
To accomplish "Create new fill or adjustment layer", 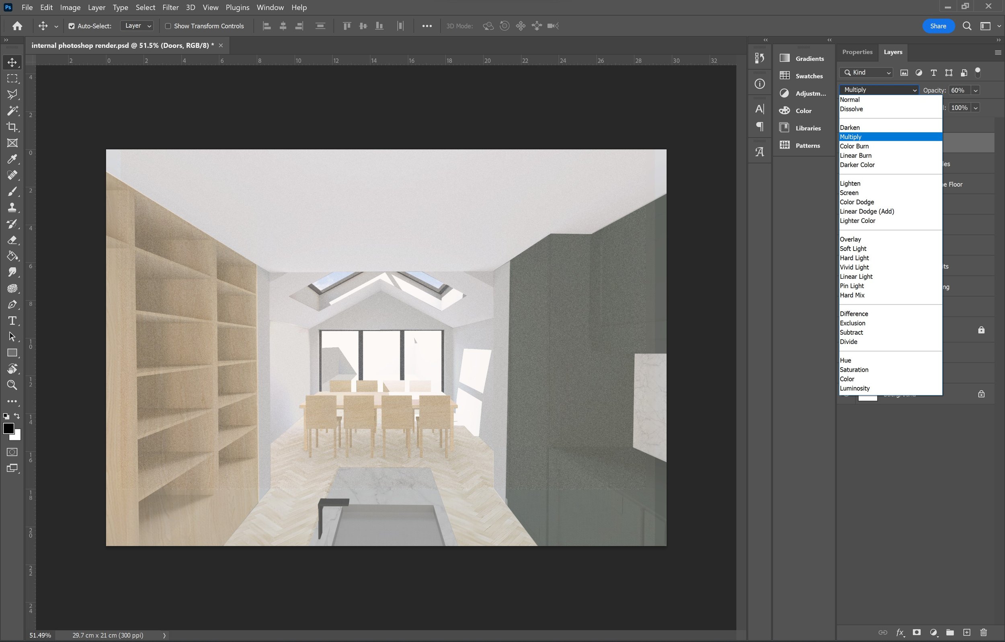I will pyautogui.click(x=933, y=632).
